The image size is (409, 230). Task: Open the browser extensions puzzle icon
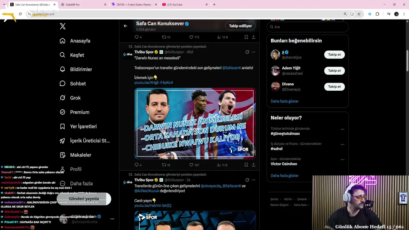click(377, 14)
